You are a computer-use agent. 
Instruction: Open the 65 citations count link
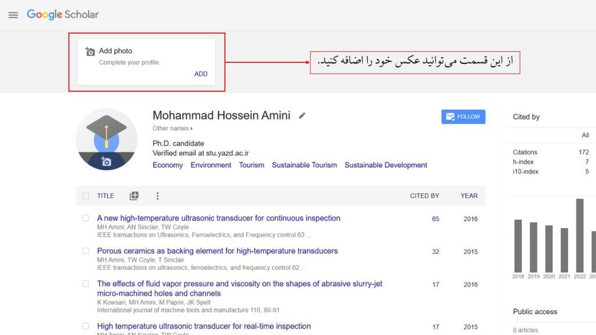click(x=435, y=219)
